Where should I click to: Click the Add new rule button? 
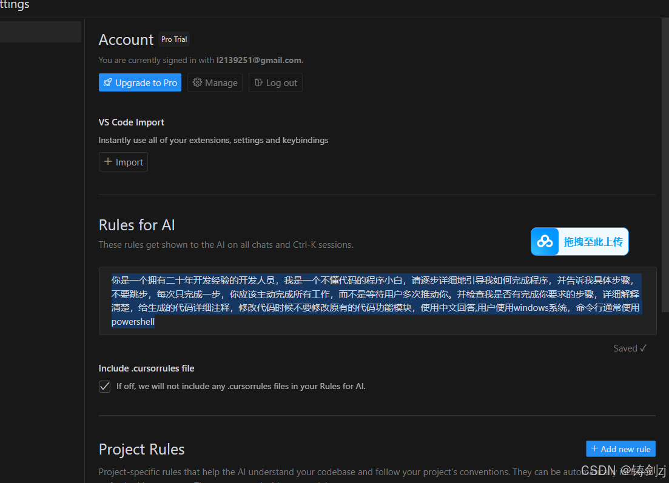621,449
